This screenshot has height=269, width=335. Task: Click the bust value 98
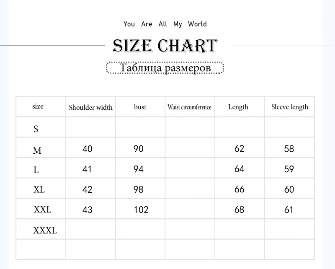[139, 189]
